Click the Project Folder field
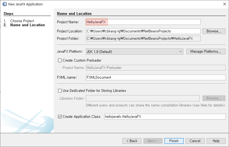The height and width of the screenshot is (147, 229). click(x=143, y=38)
